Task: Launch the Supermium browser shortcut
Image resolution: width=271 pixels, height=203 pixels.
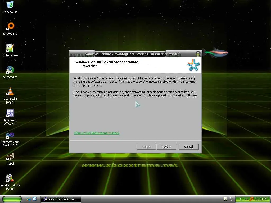Action: click(10, 72)
